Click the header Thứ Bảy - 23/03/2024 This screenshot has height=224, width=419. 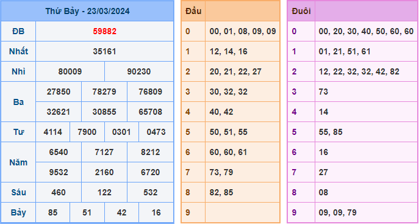(87, 11)
